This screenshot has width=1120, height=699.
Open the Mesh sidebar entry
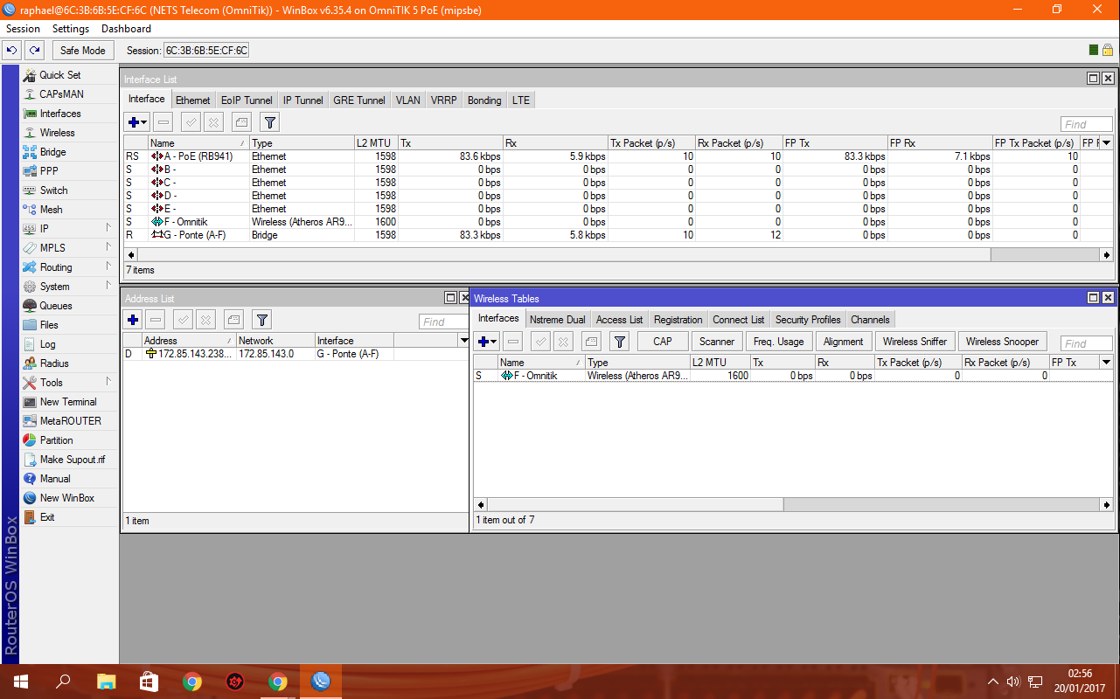point(51,210)
